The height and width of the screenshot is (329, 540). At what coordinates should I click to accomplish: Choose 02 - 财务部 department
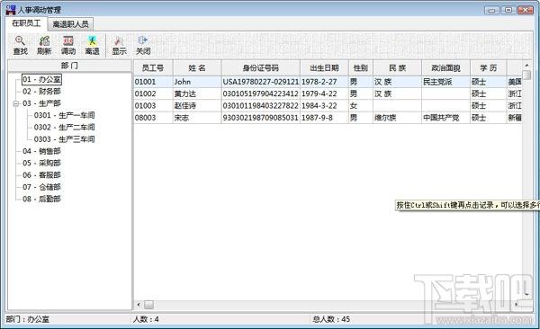[41, 91]
